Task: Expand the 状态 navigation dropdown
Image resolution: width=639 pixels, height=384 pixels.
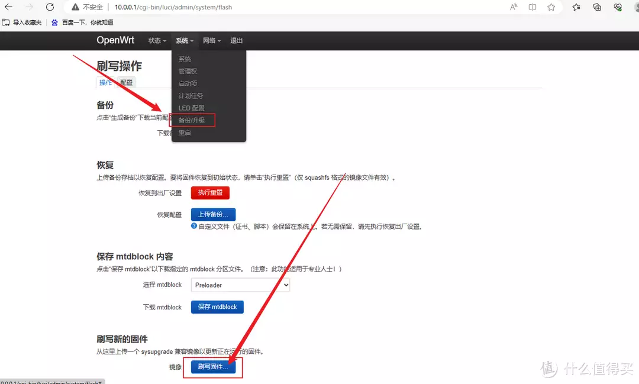Action: click(x=157, y=41)
